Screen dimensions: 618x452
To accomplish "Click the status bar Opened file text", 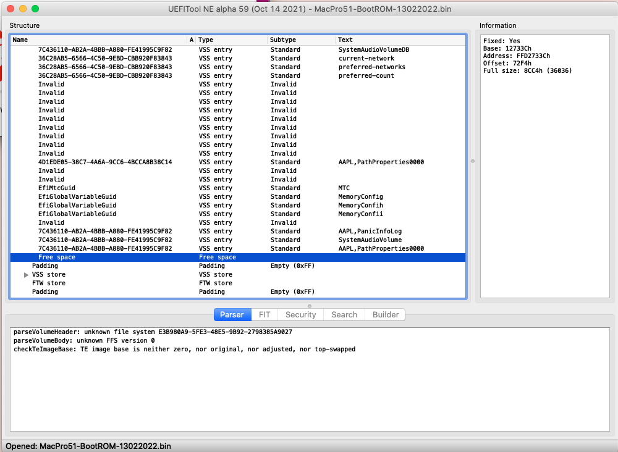I will pyautogui.click(x=88, y=446).
